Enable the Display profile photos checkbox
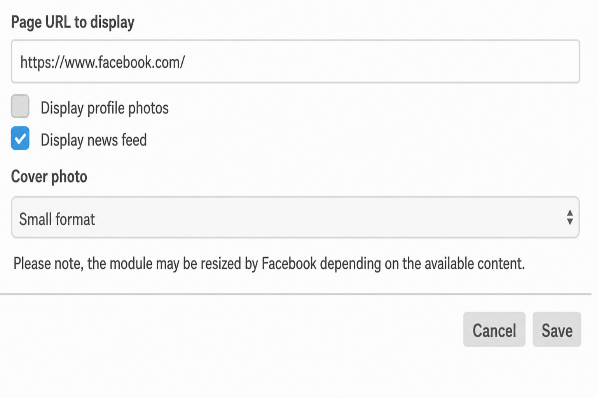 pos(20,106)
